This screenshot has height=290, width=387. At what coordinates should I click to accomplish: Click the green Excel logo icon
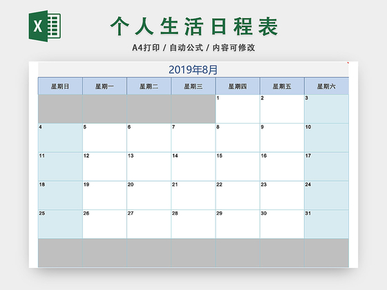(x=45, y=26)
